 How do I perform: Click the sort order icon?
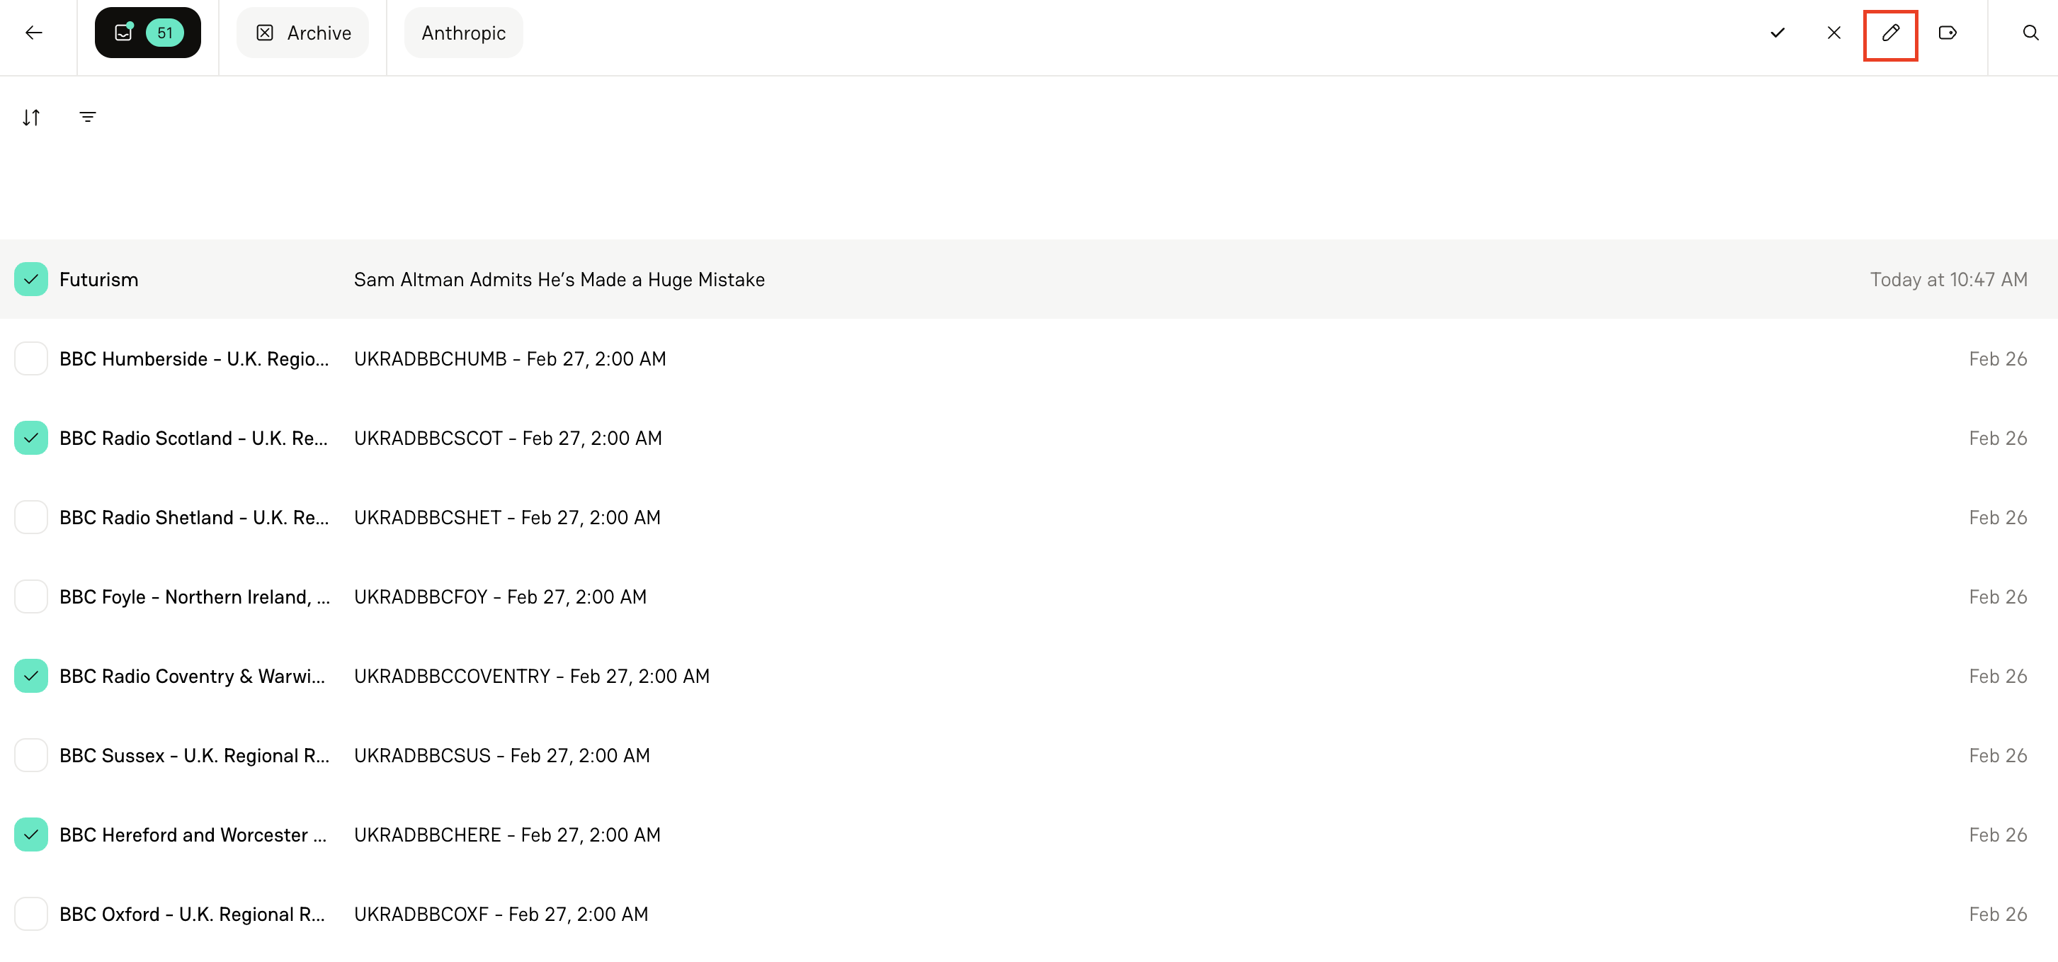(32, 117)
